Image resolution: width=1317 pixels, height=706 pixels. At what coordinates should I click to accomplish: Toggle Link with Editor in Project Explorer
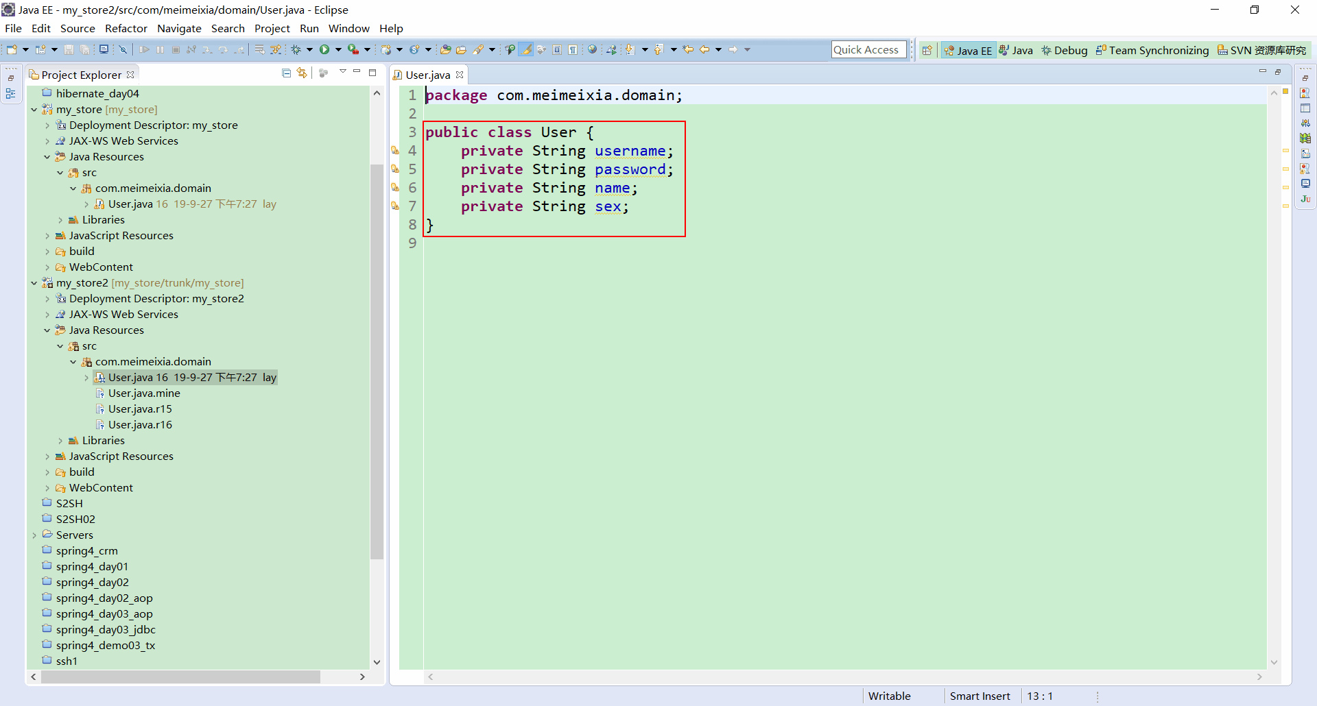[x=302, y=73]
